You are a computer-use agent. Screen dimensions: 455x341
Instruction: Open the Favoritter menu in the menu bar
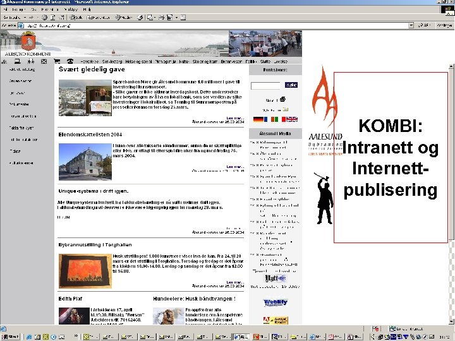[x=50, y=9]
